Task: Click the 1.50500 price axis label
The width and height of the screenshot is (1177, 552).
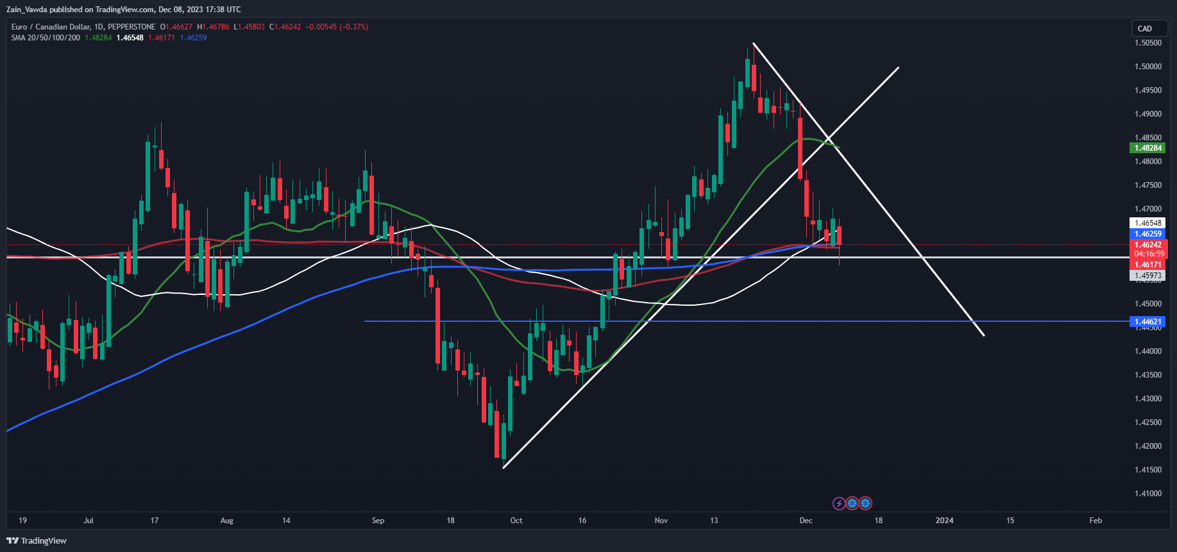Action: (x=1148, y=43)
